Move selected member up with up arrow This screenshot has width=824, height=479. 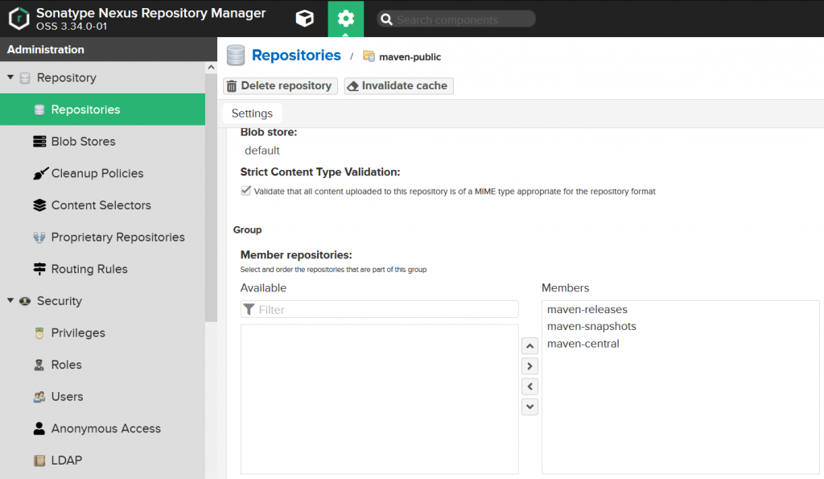point(529,346)
